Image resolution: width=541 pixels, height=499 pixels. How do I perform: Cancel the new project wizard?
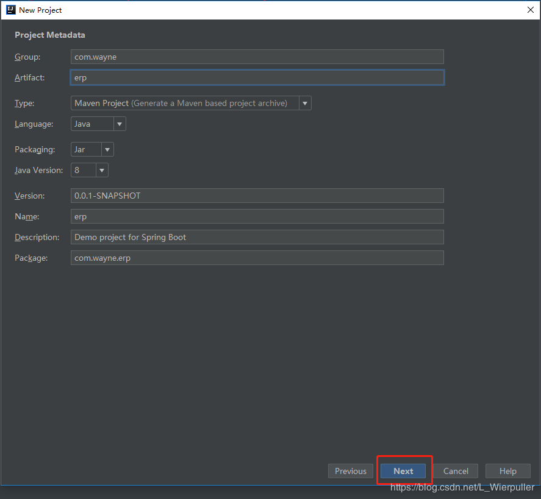(456, 471)
